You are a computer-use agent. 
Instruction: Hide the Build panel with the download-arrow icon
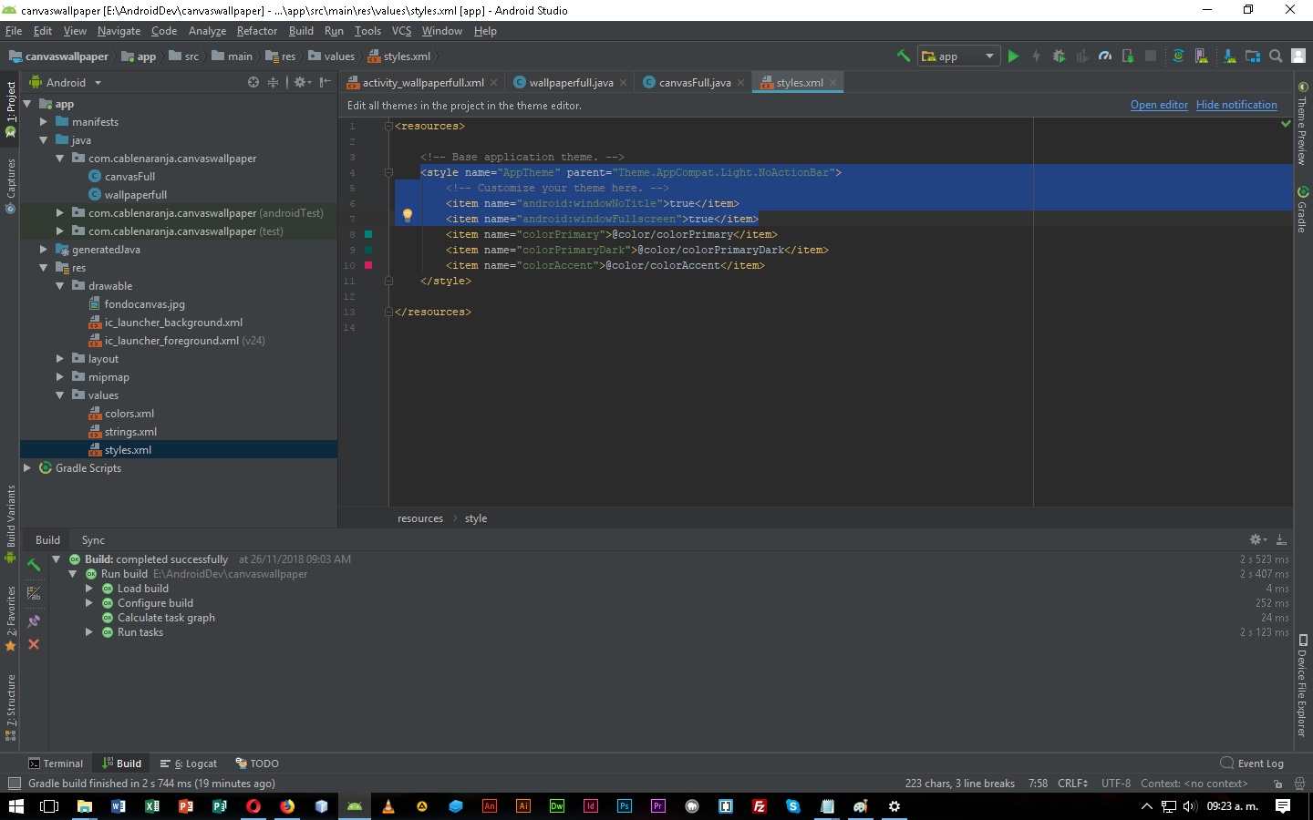(x=1281, y=539)
